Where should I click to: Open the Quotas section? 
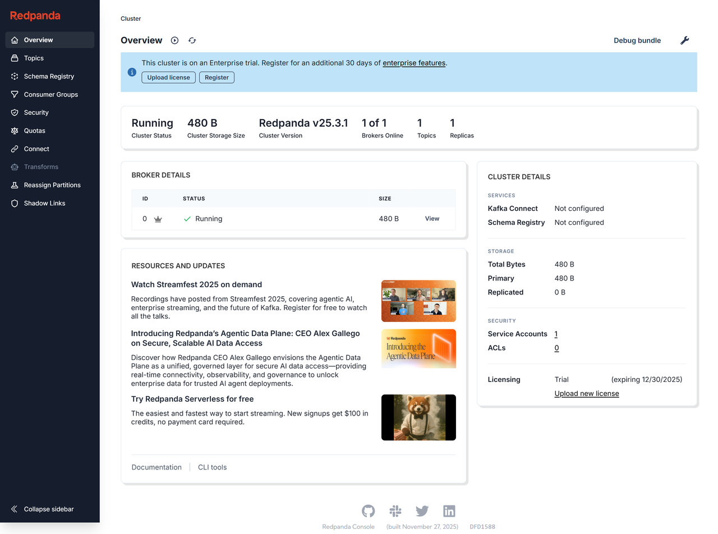pyautogui.click(x=36, y=130)
